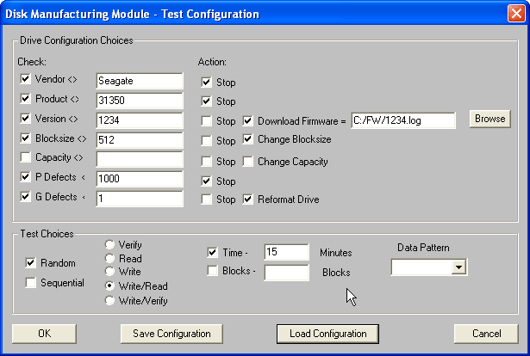Click the Load Configuration button

pyautogui.click(x=328, y=334)
